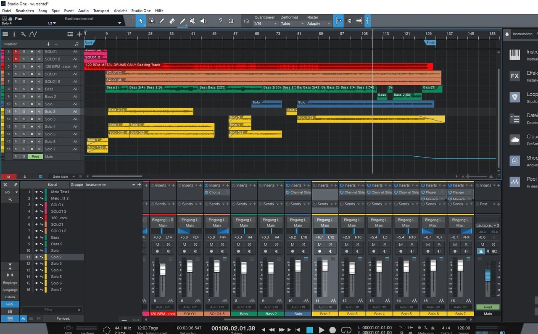538x334 pixels.
Task: Click the Bass channel 8 volume fader
Action: [x=244, y=268]
